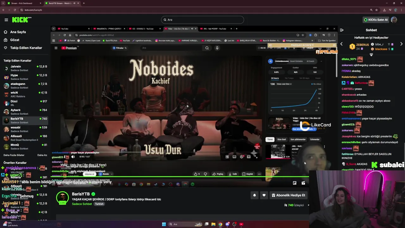405x228 pixels.
Task: Select Tümü chip in YouTube recommendations
Action: tap(270, 139)
